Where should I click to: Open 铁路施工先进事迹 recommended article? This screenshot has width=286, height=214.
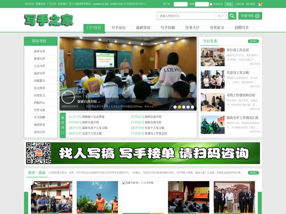tap(93, 117)
